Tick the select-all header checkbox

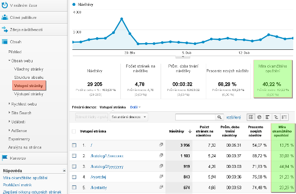(x=74, y=131)
